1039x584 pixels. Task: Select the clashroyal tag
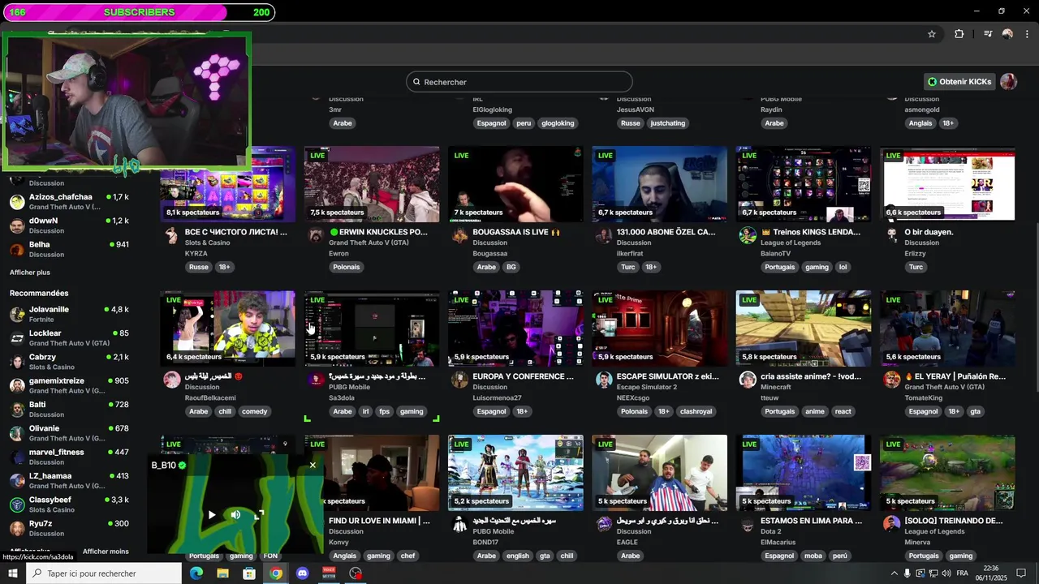point(696,411)
